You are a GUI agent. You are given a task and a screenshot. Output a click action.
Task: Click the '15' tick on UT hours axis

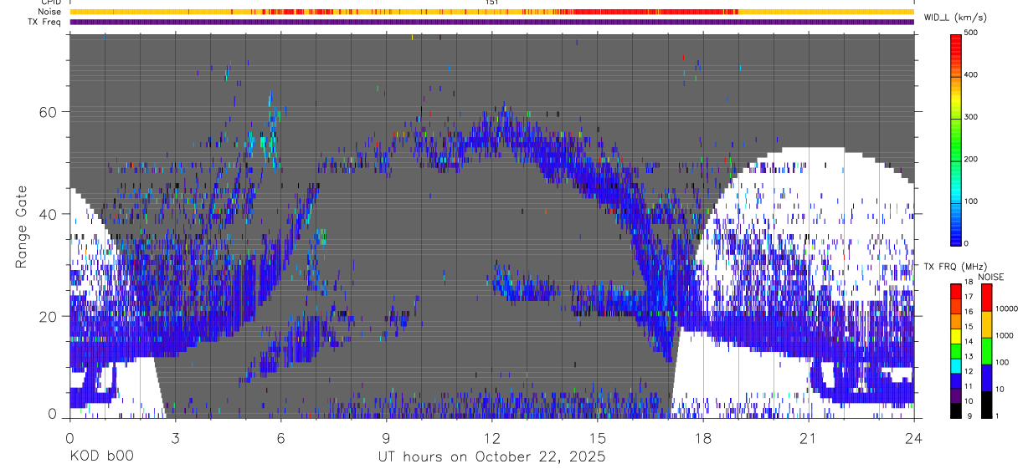597,439
